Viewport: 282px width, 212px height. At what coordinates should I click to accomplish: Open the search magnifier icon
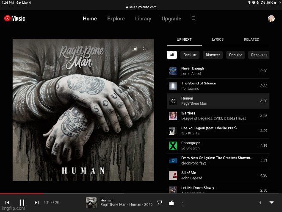[194, 18]
